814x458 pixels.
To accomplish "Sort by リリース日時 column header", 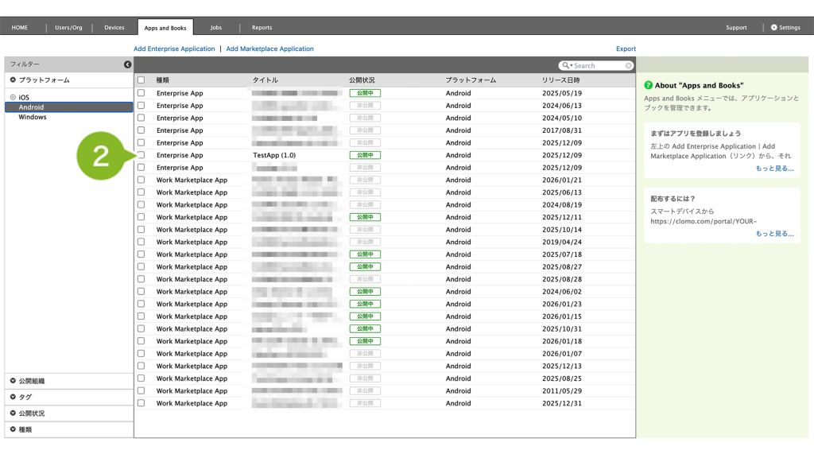I will click(x=561, y=80).
